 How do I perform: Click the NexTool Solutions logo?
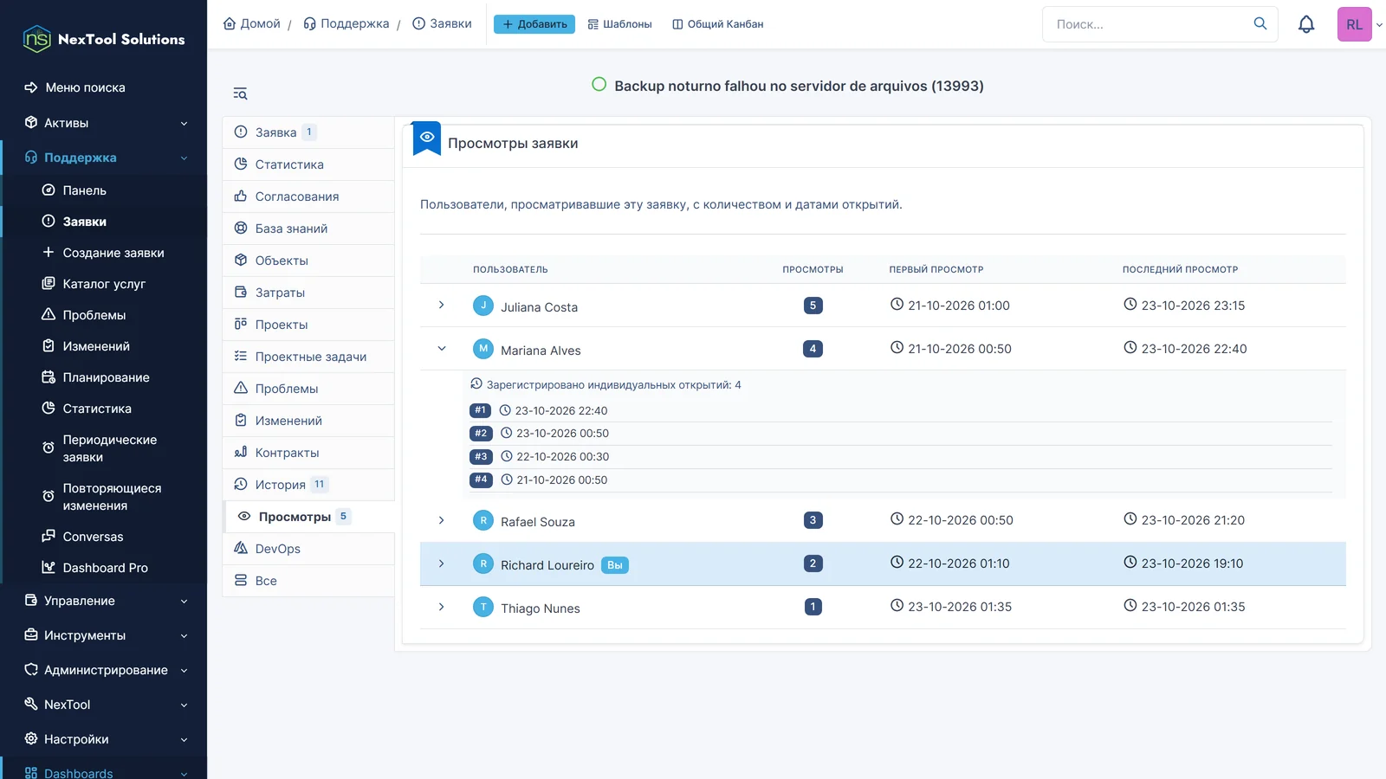pos(104,39)
